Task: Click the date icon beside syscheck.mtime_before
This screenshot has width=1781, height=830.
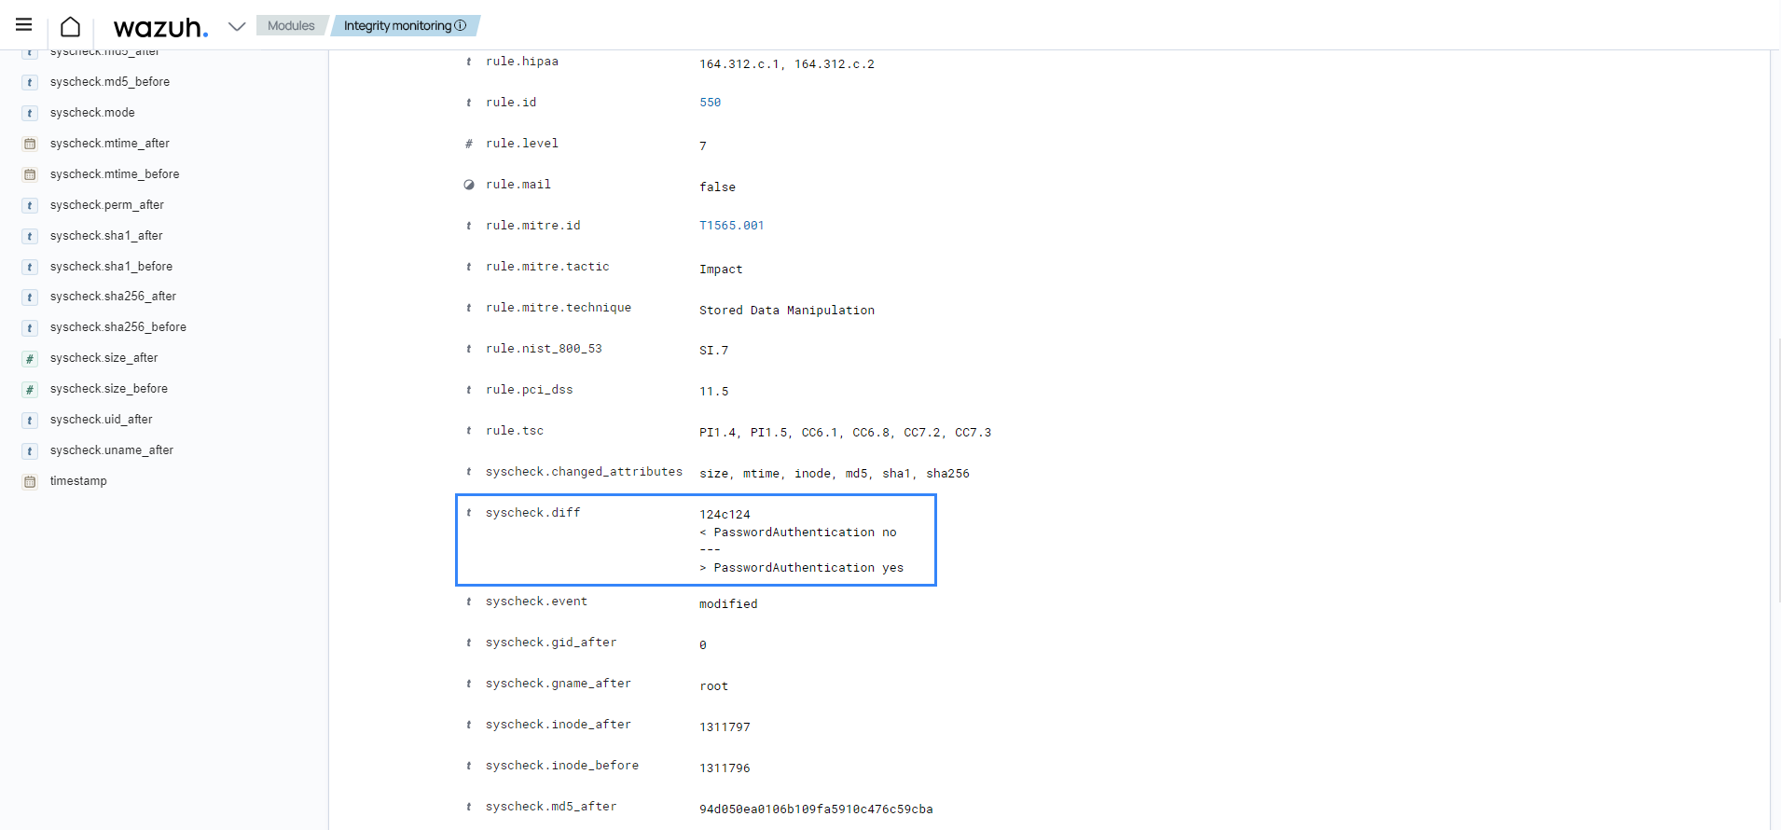Action: click(x=30, y=174)
